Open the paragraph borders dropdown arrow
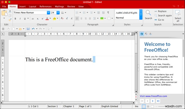 tap(112, 19)
